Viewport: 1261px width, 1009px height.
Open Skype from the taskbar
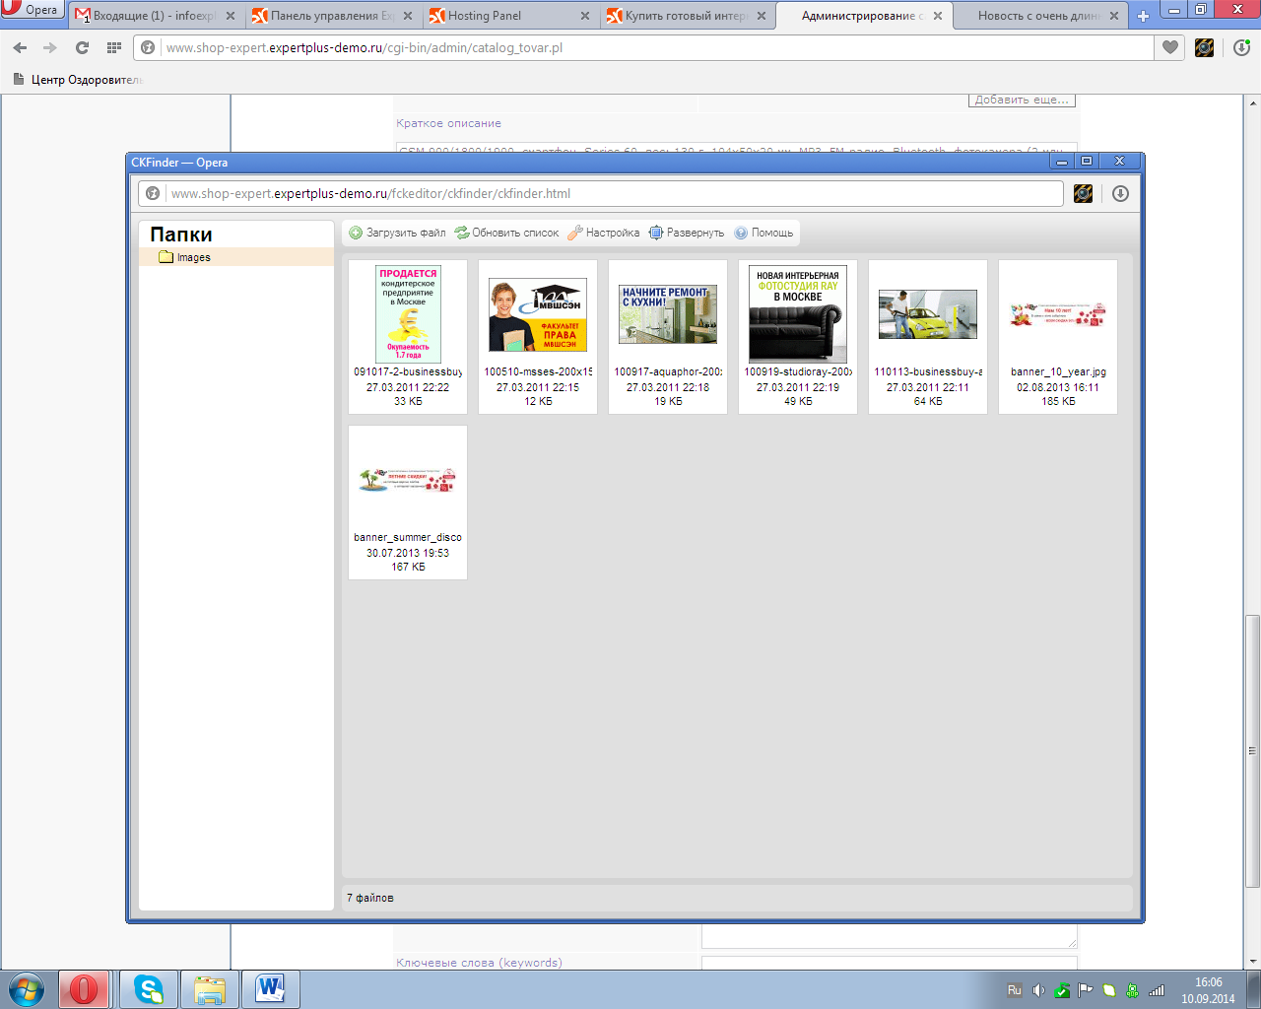pos(149,989)
